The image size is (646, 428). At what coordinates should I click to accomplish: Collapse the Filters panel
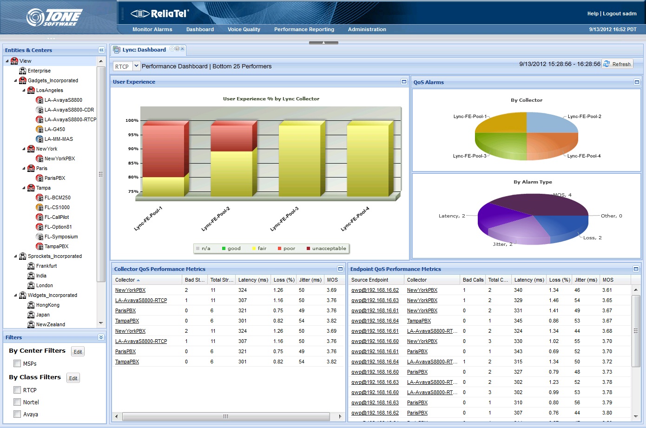101,337
